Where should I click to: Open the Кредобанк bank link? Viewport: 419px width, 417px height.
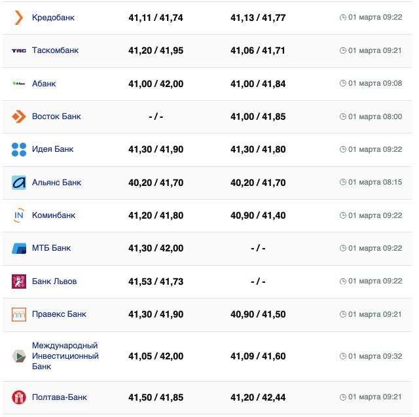pyautogui.click(x=53, y=18)
